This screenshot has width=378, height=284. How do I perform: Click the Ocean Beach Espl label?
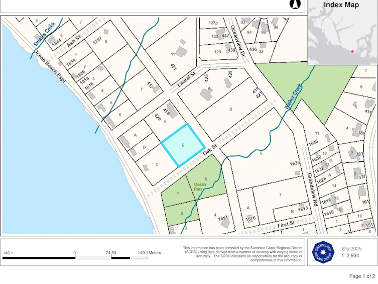pyautogui.click(x=49, y=66)
